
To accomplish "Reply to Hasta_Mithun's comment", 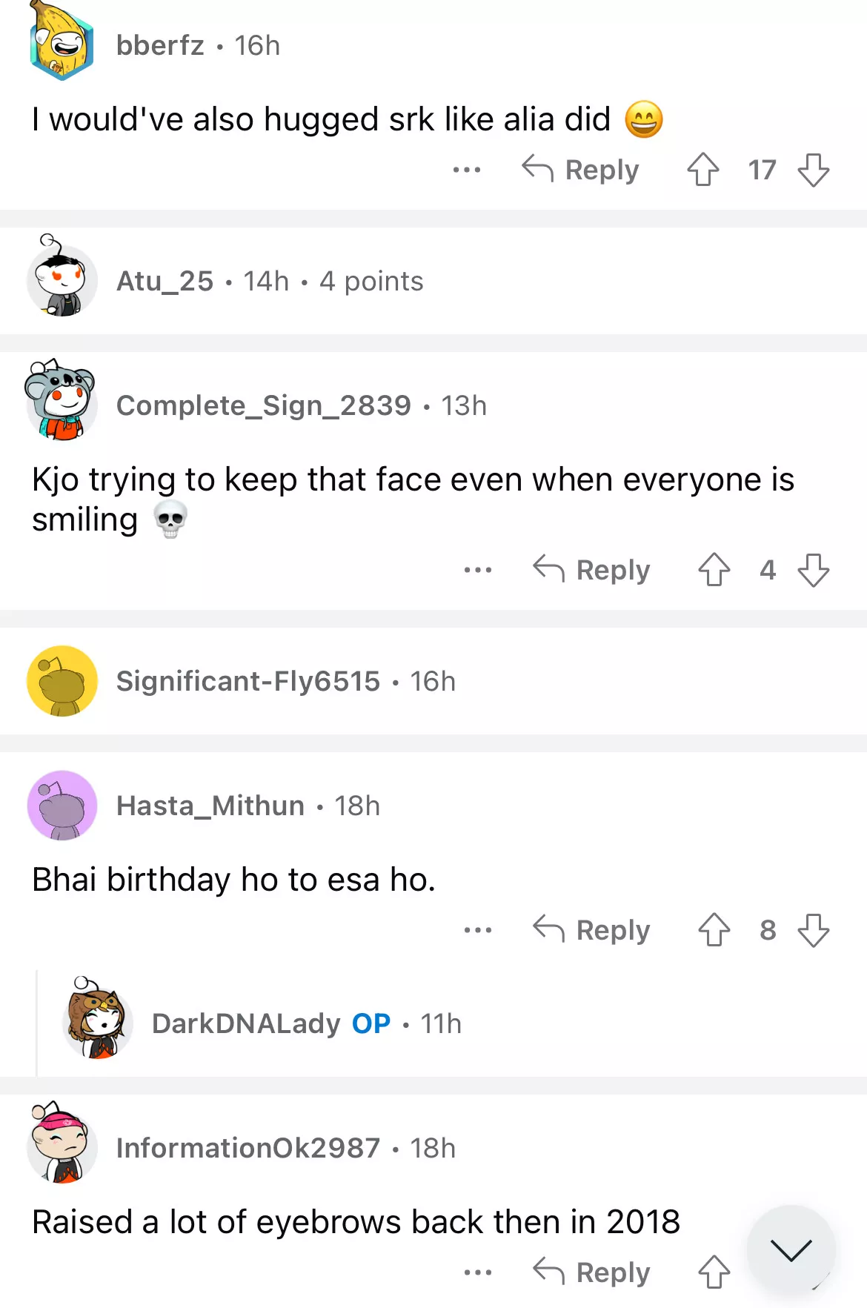I will 591,930.
